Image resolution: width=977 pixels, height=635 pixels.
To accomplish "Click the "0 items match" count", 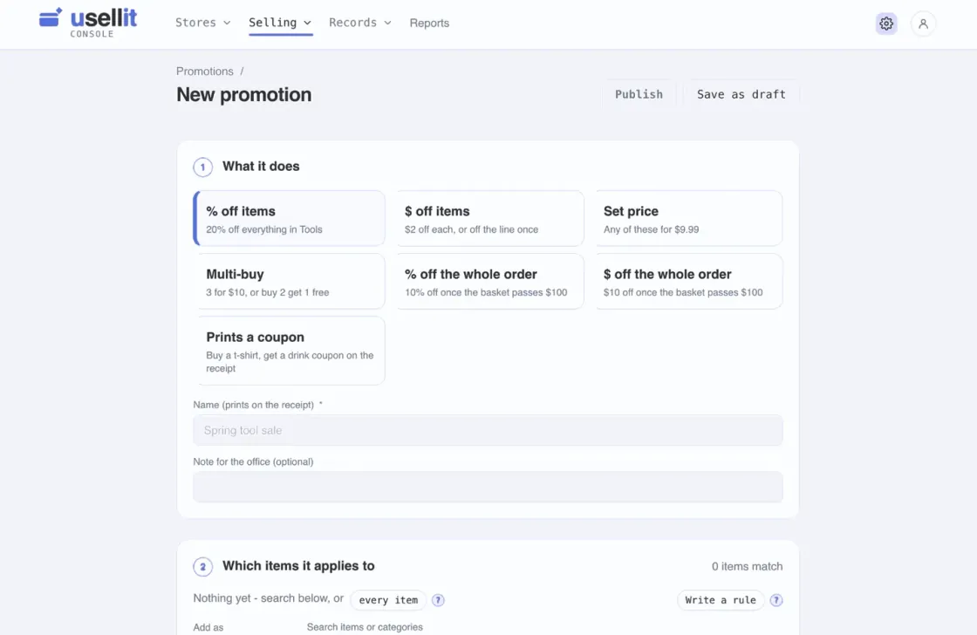I will 747,566.
